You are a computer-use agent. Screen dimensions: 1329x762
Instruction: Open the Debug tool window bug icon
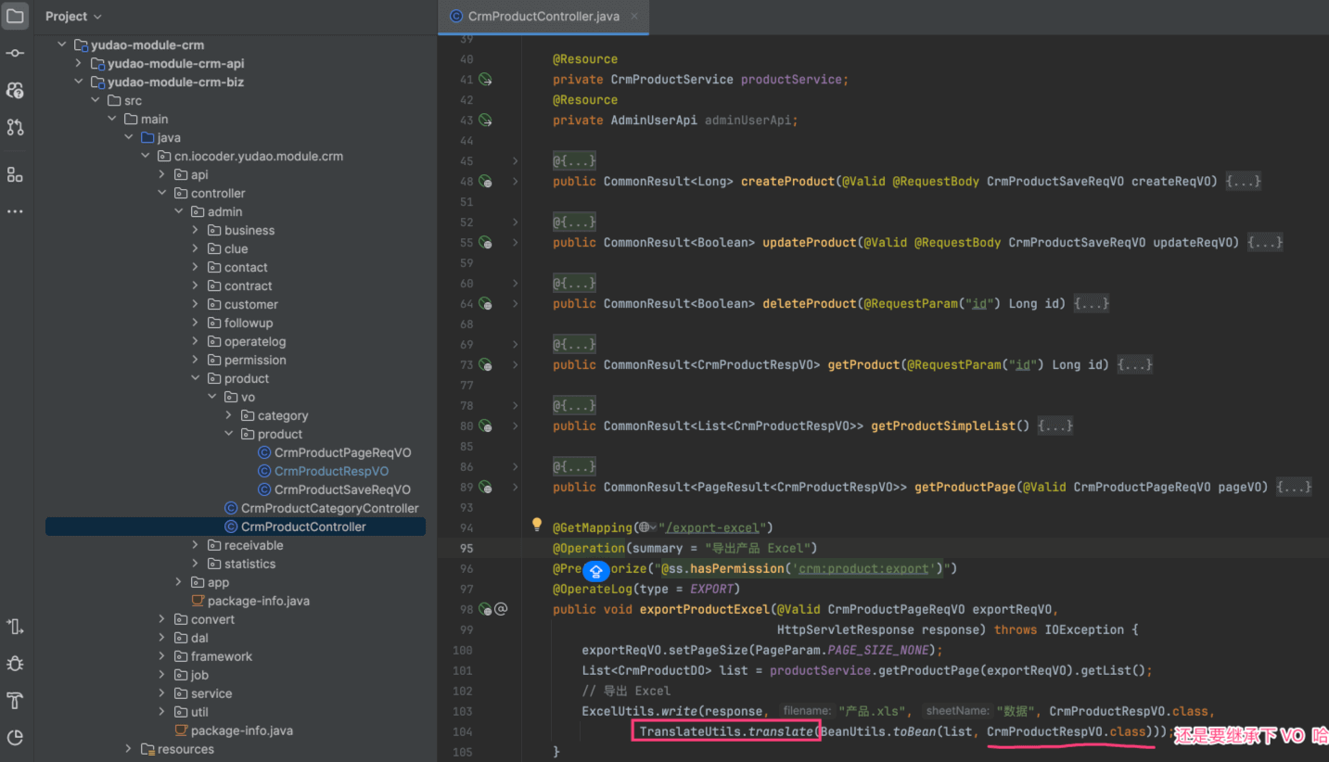(15, 664)
